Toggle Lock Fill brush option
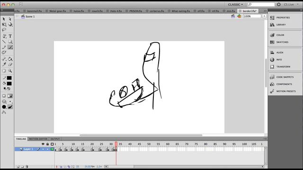The height and width of the screenshot is (170, 303). tap(10, 96)
